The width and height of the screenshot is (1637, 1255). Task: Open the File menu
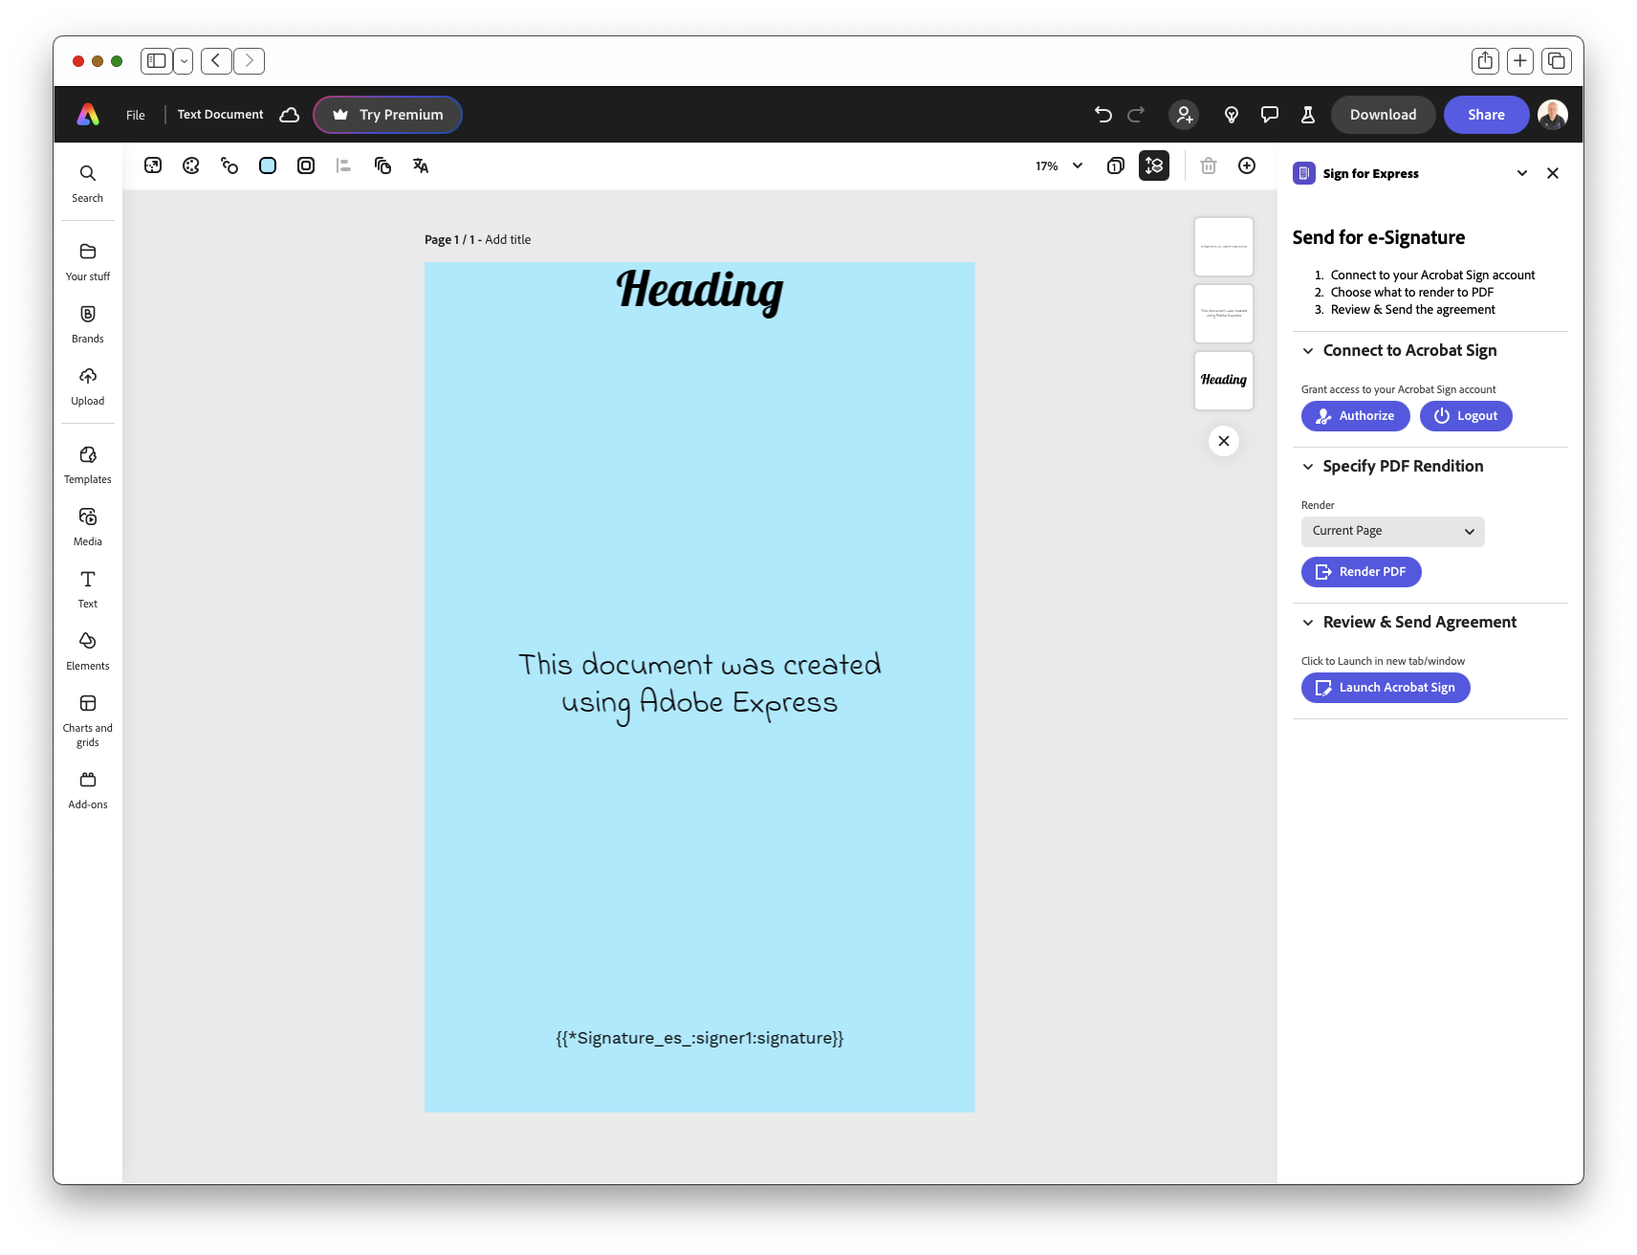pos(136,115)
